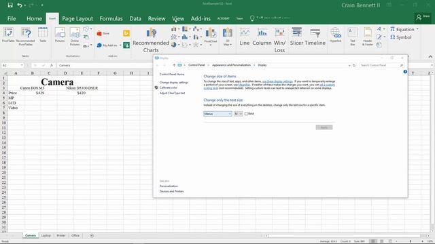Switch to the Page Layout tab
The image size is (435, 244).
pyautogui.click(x=77, y=18)
